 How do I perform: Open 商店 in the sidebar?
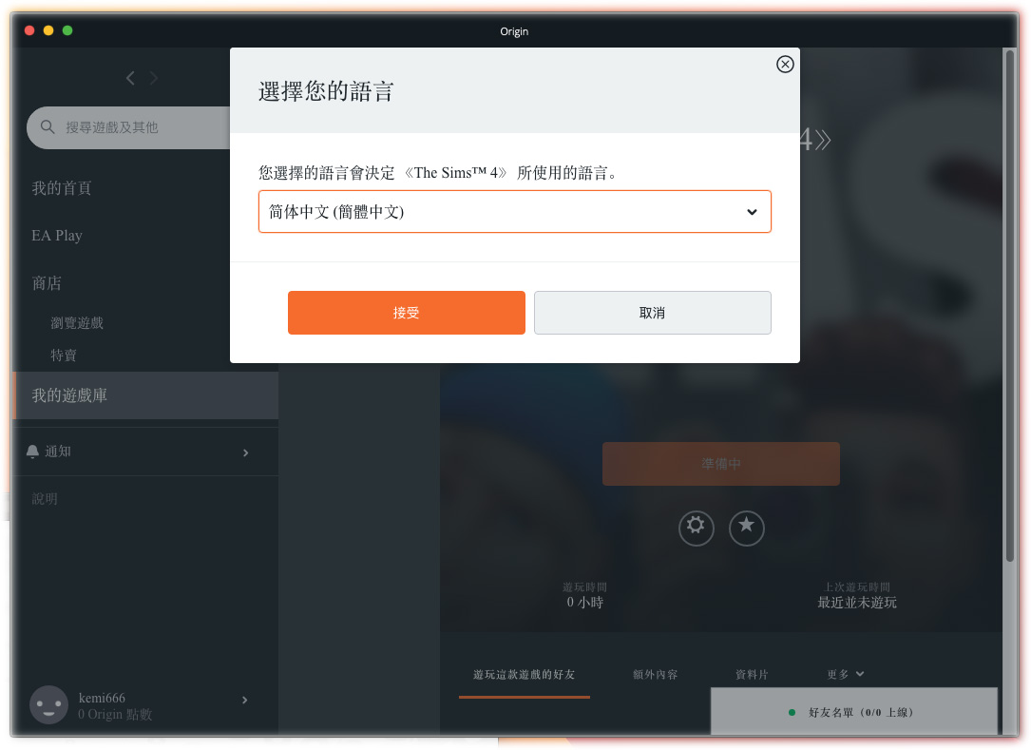point(47,283)
